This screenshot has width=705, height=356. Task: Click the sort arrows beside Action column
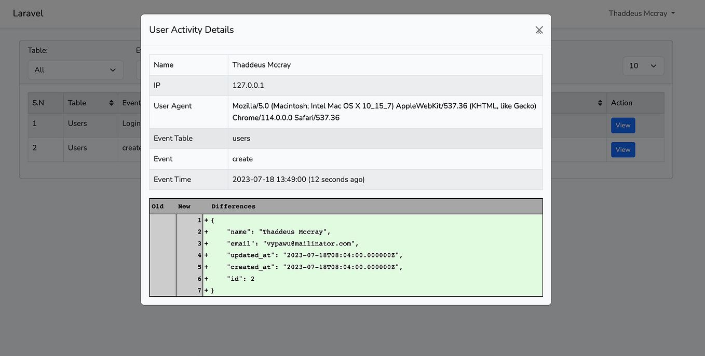(x=600, y=103)
